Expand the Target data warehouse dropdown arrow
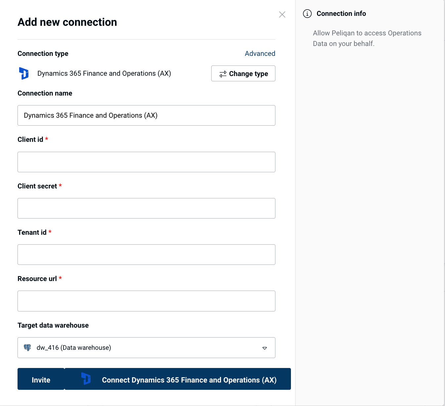 click(x=264, y=348)
